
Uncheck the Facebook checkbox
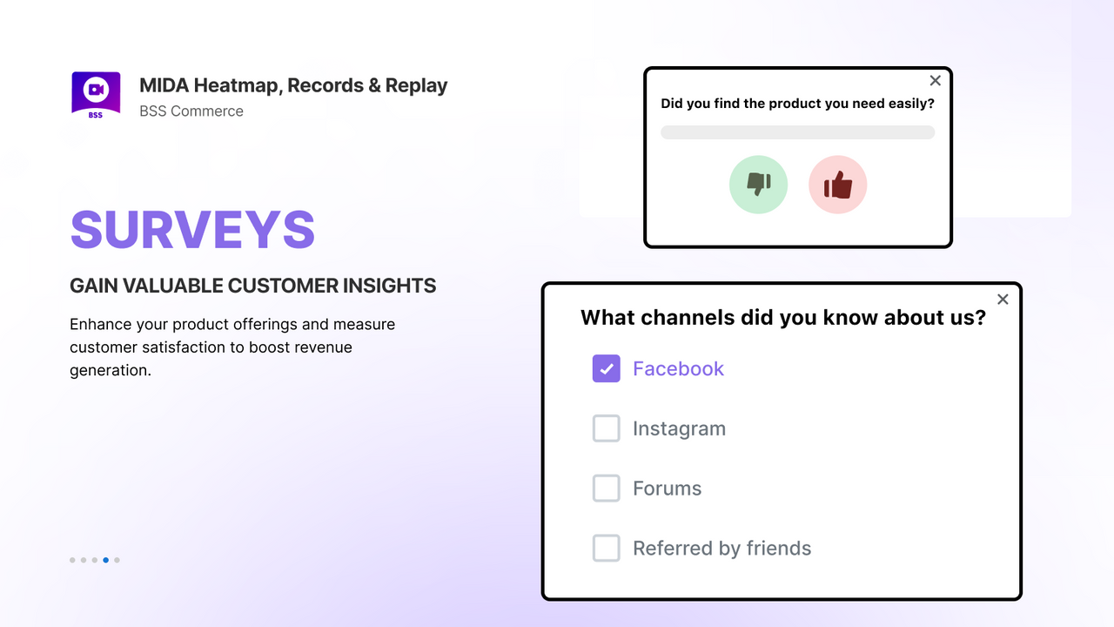(x=607, y=368)
